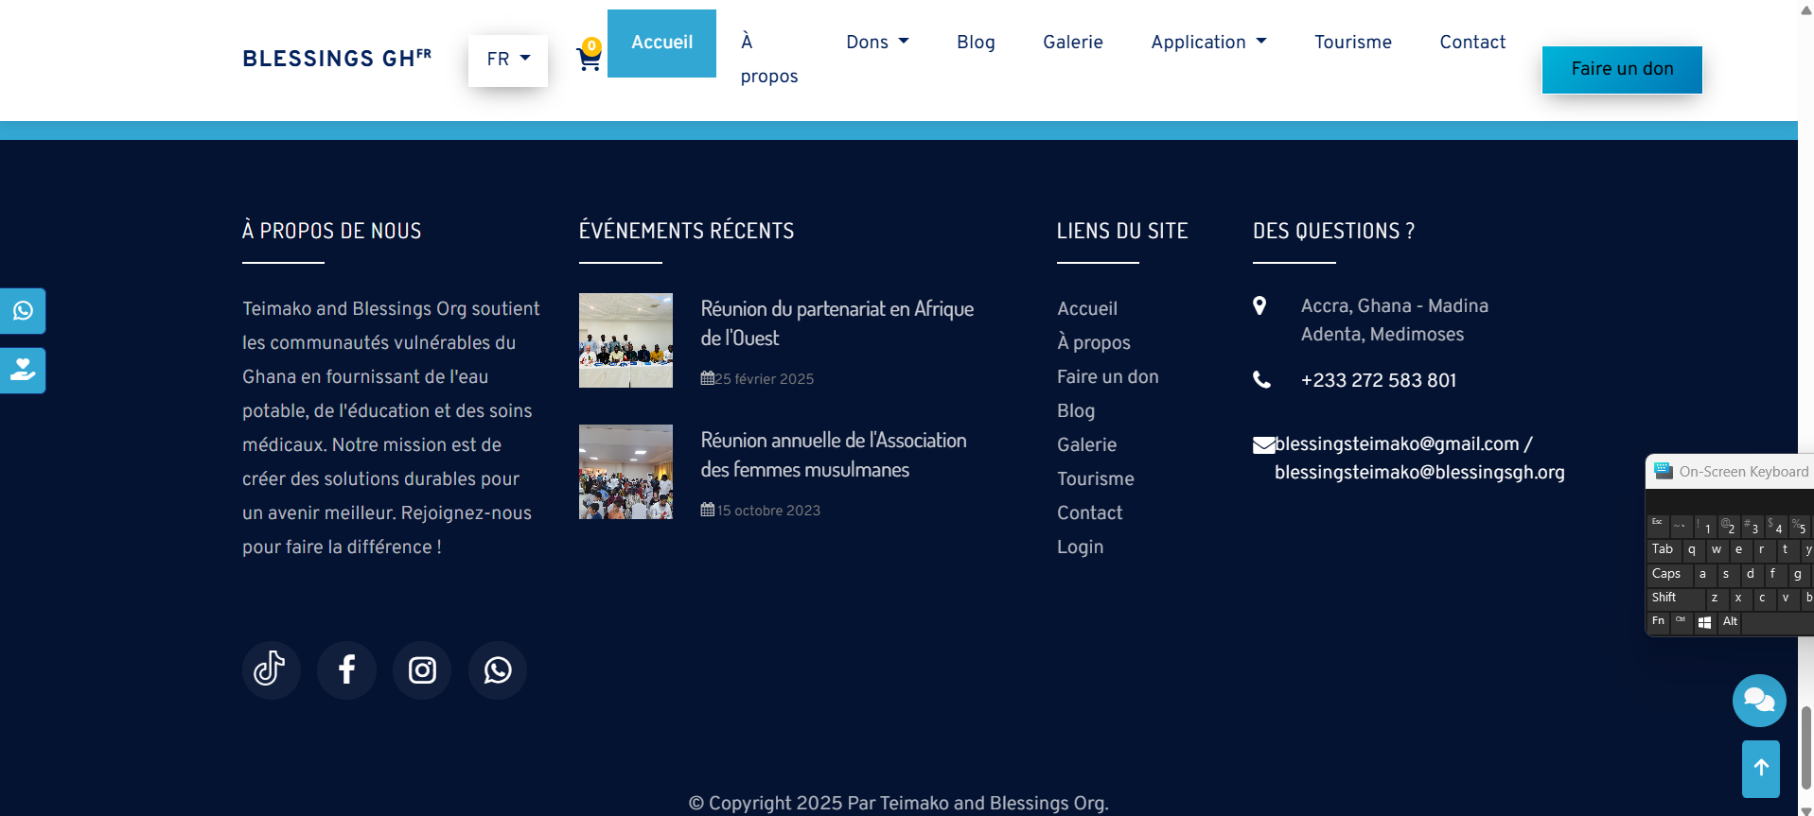Open the Instagram profile icon
This screenshot has width=1814, height=816.
coord(422,669)
